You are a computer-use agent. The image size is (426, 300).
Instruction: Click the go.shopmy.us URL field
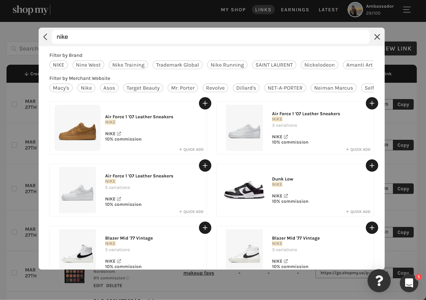tap(354, 273)
